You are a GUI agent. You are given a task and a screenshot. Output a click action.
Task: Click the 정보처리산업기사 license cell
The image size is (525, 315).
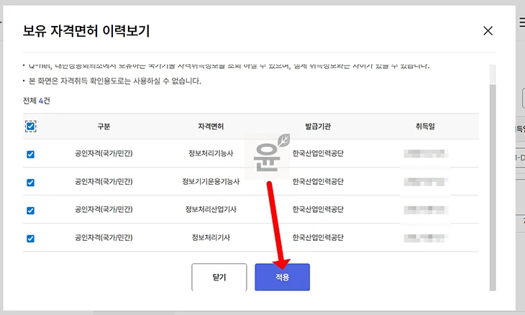tap(211, 209)
